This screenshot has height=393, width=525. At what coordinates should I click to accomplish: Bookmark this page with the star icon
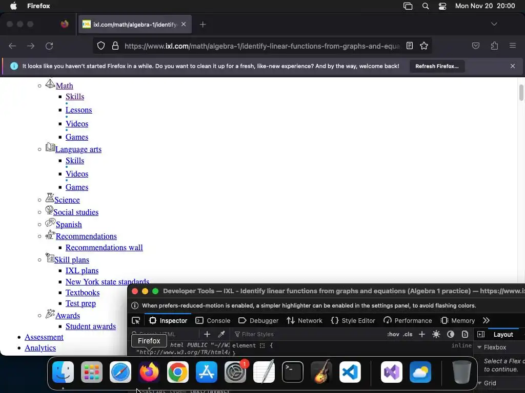coord(424,46)
